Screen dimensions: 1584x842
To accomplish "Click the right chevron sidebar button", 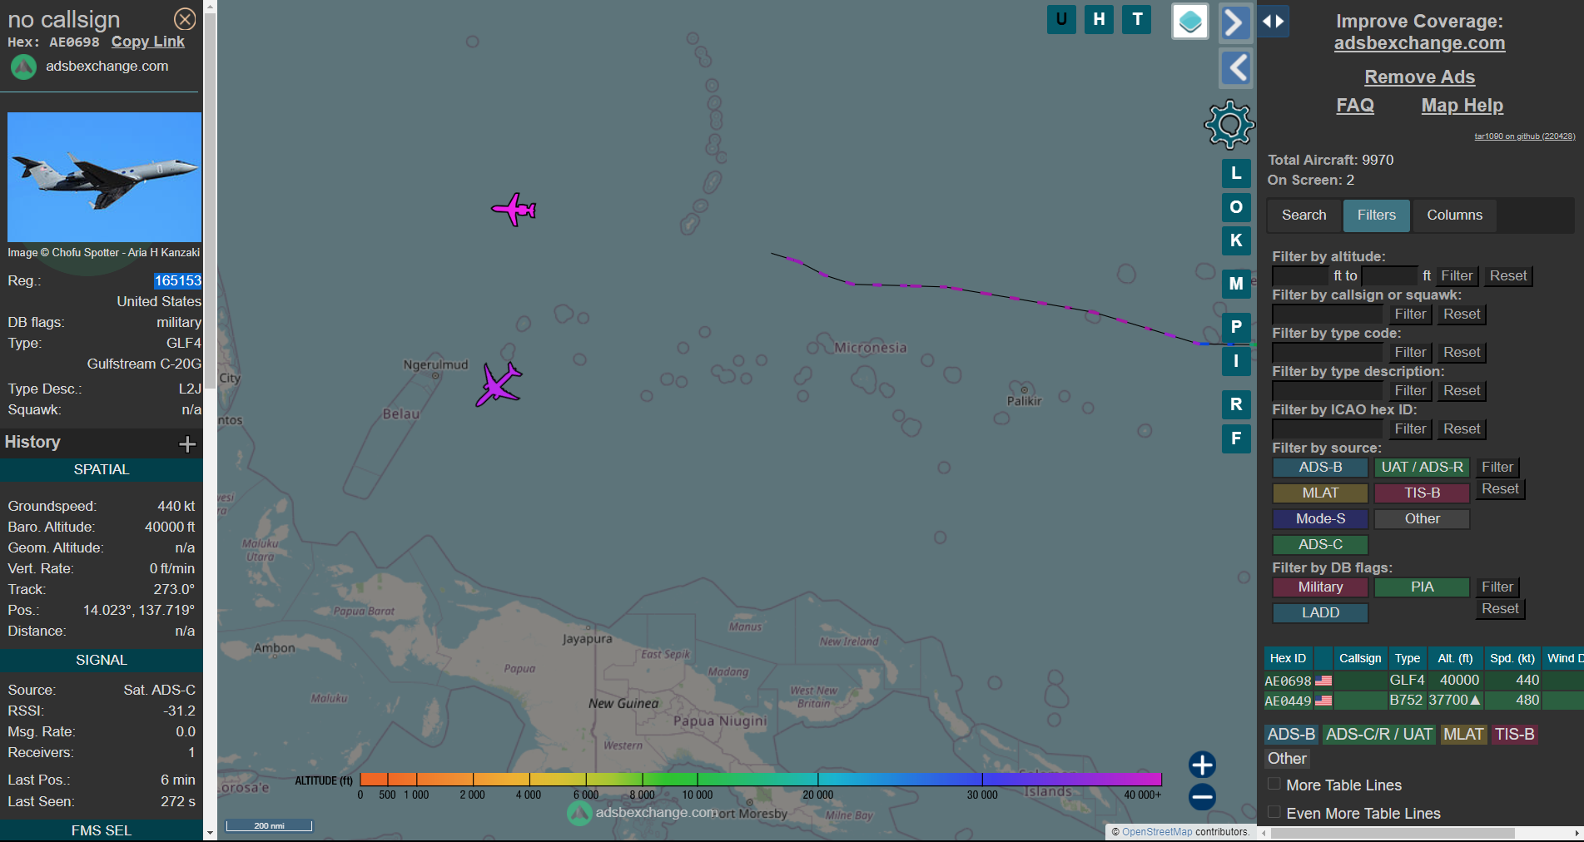I will click(1236, 22).
